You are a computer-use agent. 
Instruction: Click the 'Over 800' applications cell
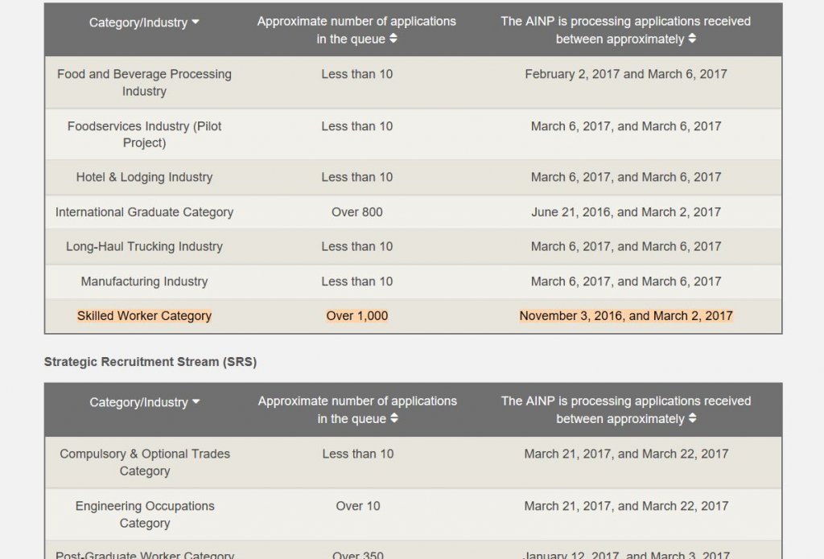point(356,212)
